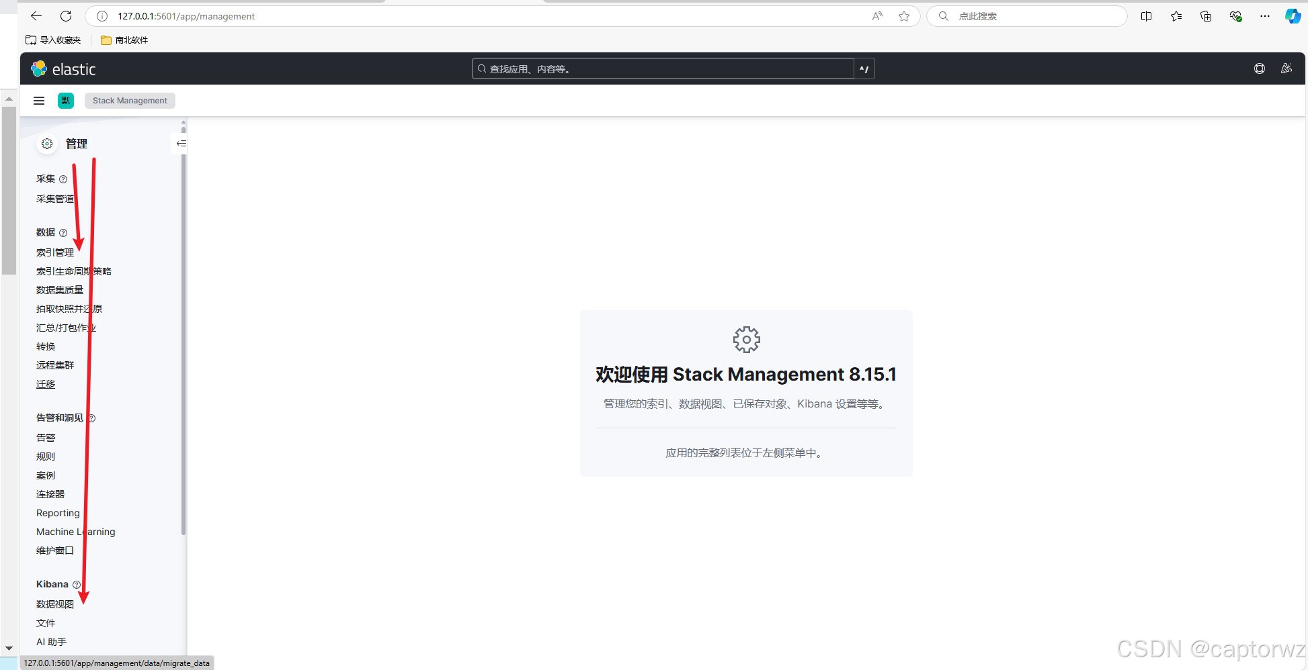Open the Copilot sidebar icon
The width and height of the screenshot is (1308, 670).
[x=1293, y=16]
